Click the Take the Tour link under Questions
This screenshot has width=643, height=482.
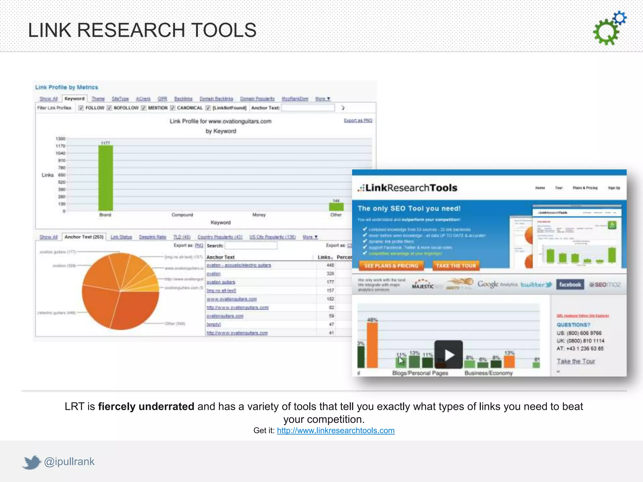pos(576,361)
